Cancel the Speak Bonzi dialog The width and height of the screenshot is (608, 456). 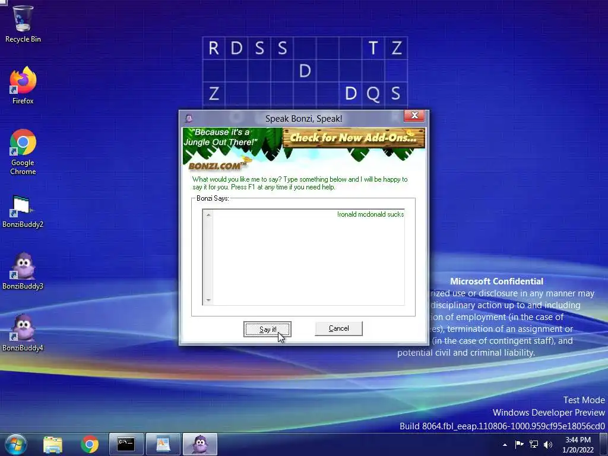[338, 328]
